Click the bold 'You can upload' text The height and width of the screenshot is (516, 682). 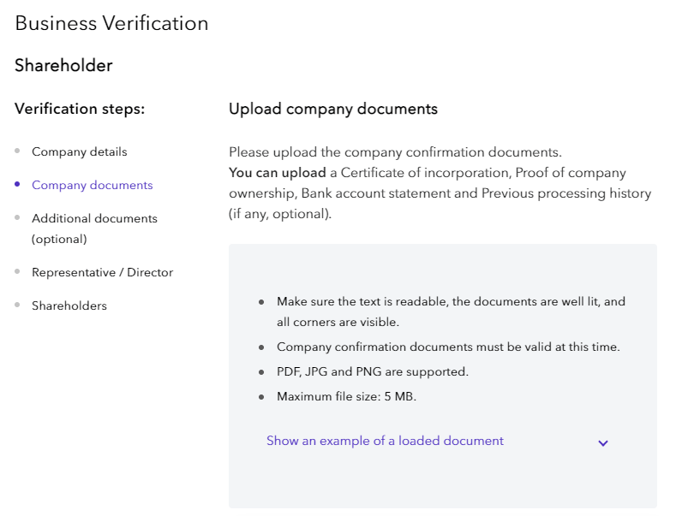(x=278, y=173)
